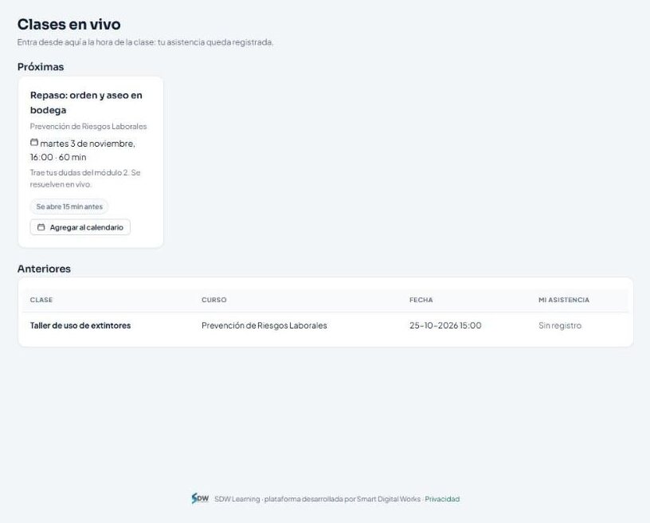Click the "Se abre 15 min antes" badge
This screenshot has height=523, width=650.
pos(69,206)
